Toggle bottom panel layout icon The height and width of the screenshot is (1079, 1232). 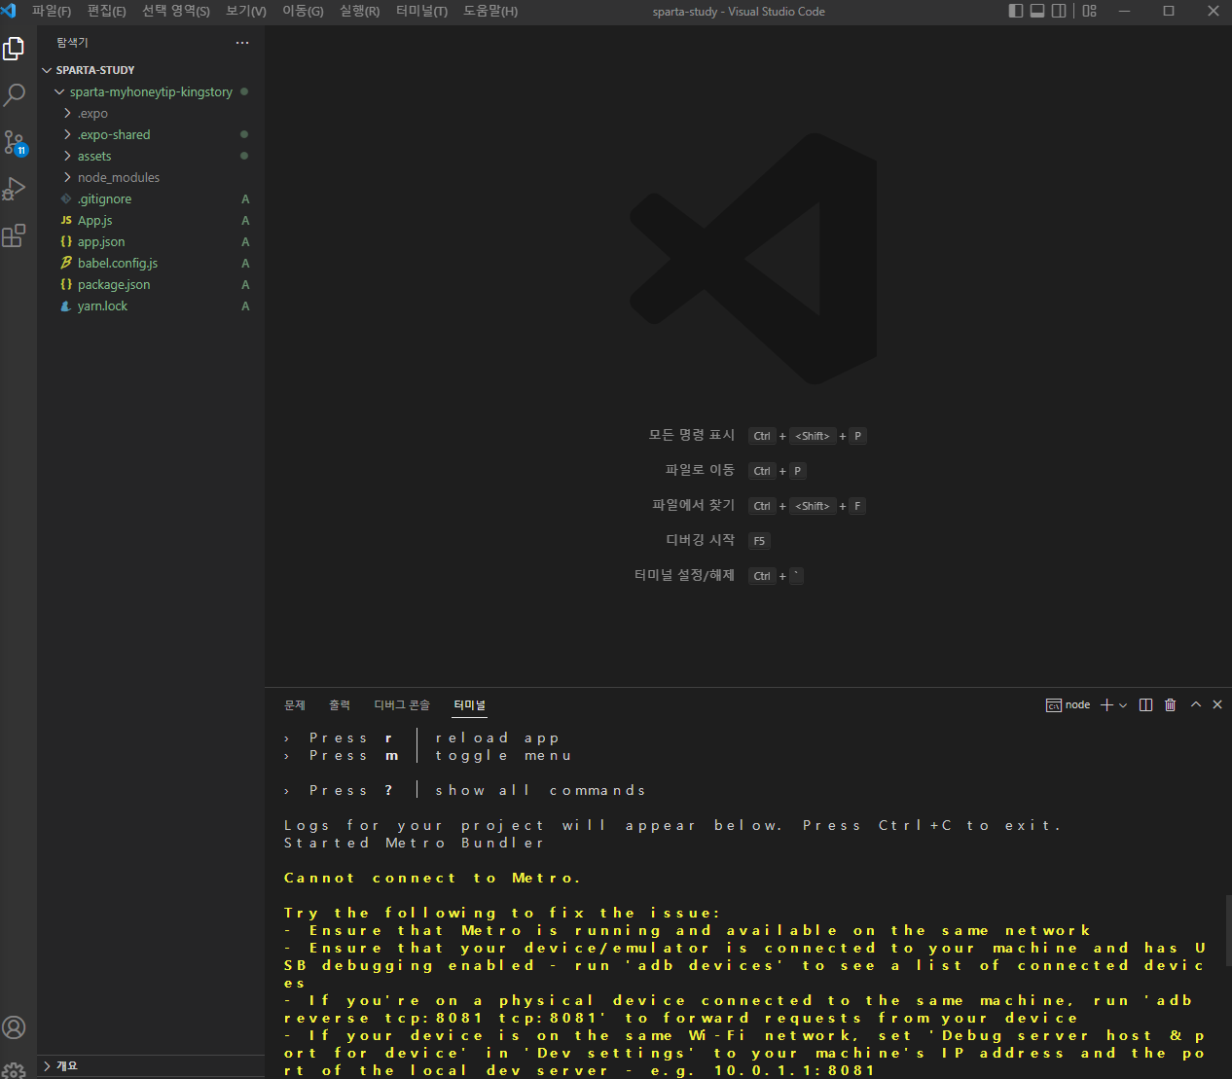point(1037,11)
